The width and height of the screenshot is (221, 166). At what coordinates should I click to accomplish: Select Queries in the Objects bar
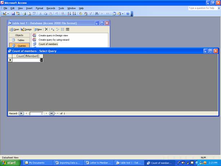tap(19, 45)
